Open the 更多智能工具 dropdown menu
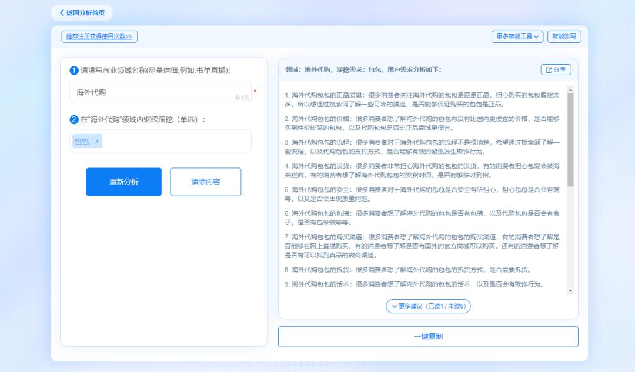The height and width of the screenshot is (372, 635). pyautogui.click(x=517, y=36)
